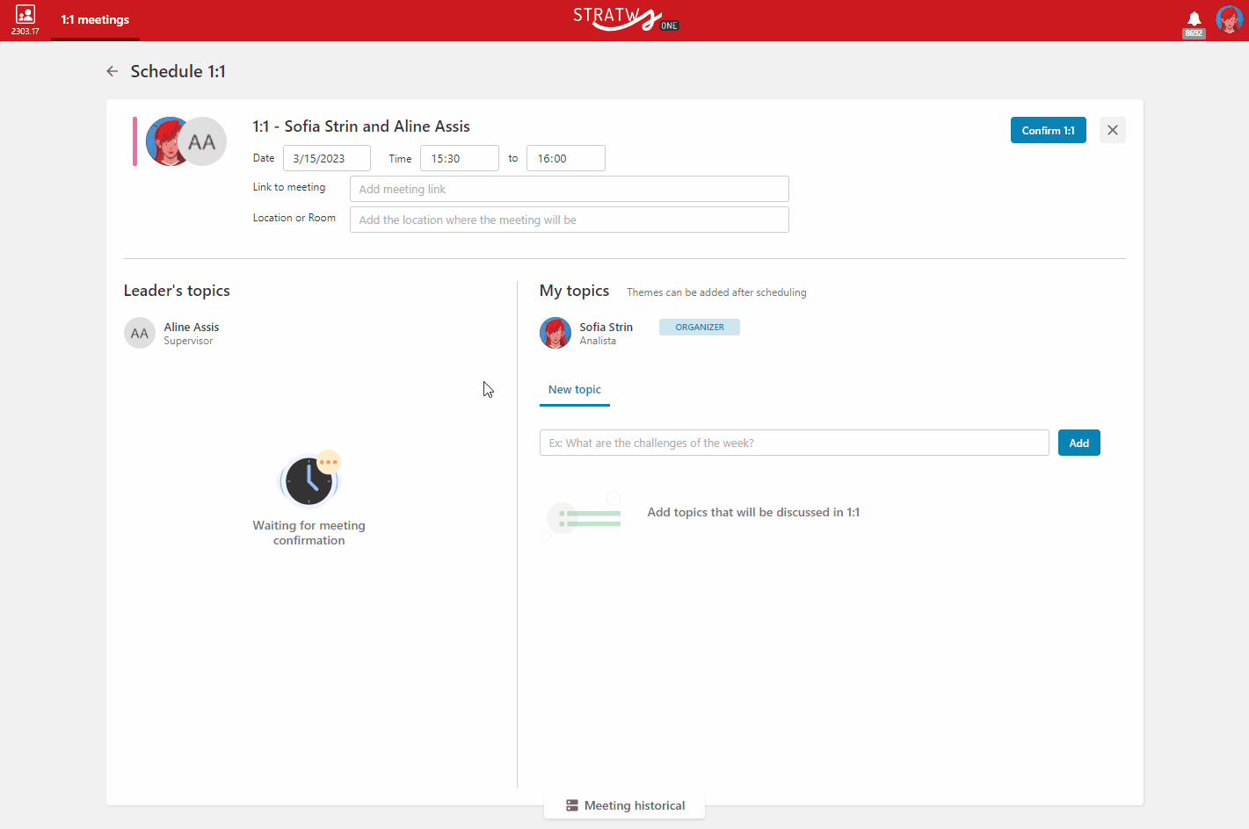Go back with the left arrow icon
The width and height of the screenshot is (1249, 829).
pos(113,71)
